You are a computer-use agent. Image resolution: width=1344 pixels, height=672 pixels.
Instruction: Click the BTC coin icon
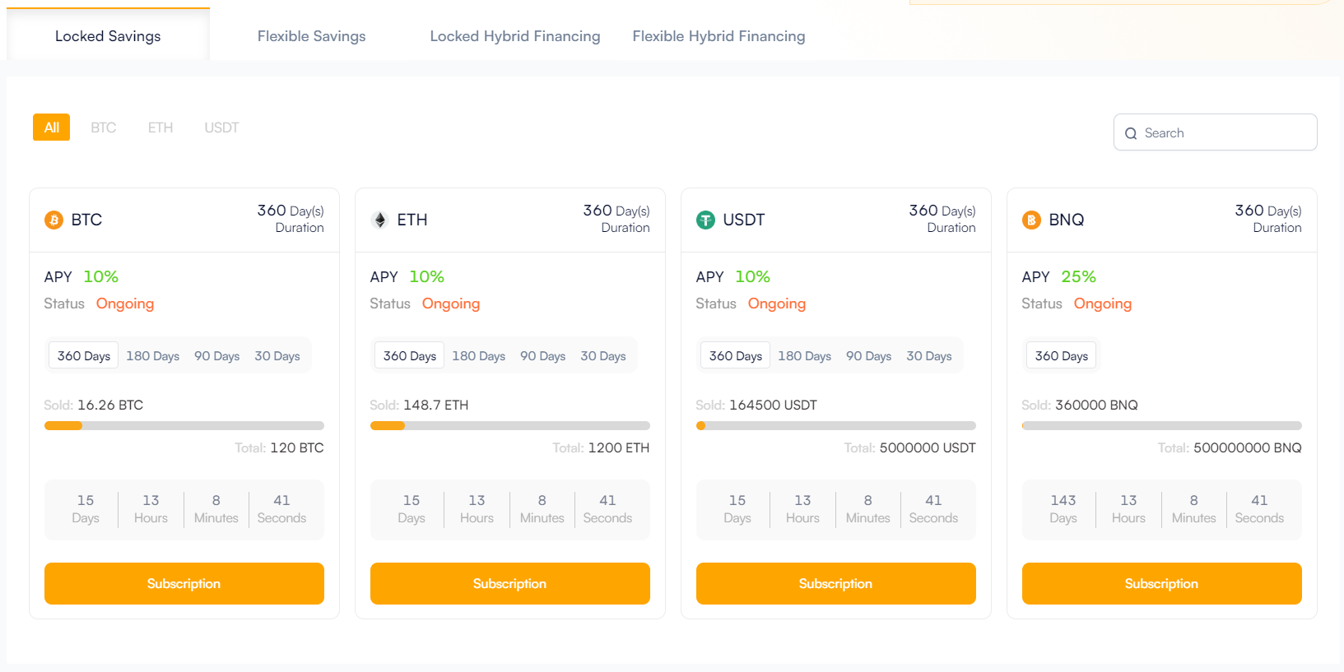(x=53, y=220)
